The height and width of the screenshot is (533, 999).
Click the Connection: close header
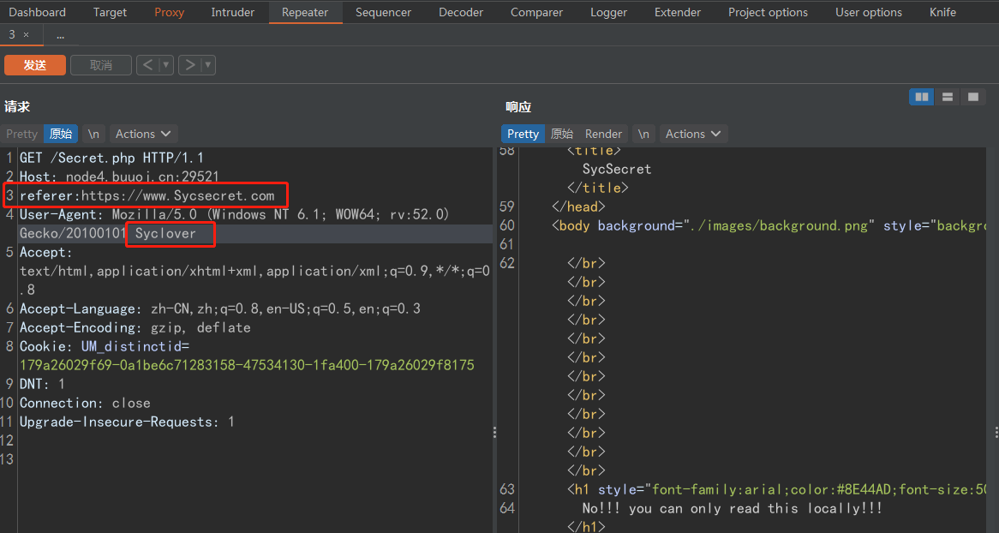[x=85, y=403]
